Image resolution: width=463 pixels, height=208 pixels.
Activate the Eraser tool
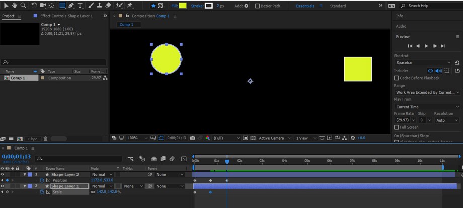(x=108, y=6)
